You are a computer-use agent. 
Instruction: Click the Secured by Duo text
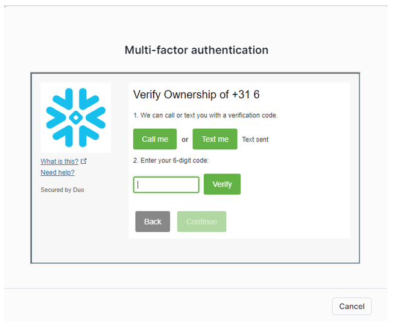62,190
